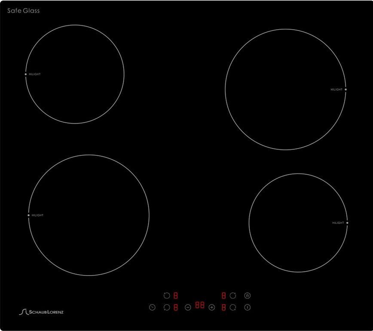Tap the lower-right red level display

click(x=224, y=307)
